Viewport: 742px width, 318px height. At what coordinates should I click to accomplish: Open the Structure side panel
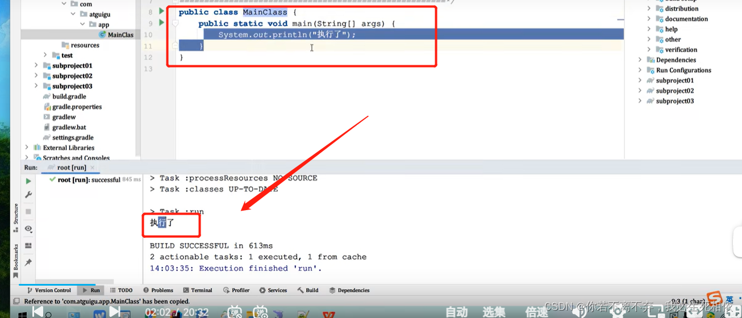coord(16,217)
